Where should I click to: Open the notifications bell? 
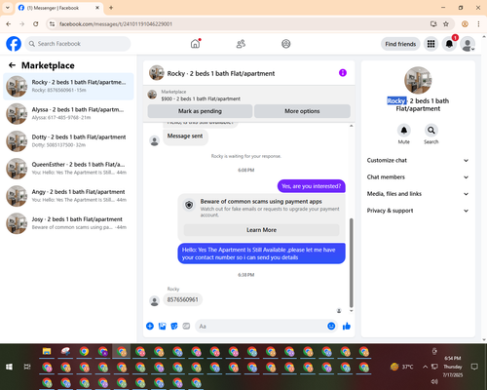[449, 44]
